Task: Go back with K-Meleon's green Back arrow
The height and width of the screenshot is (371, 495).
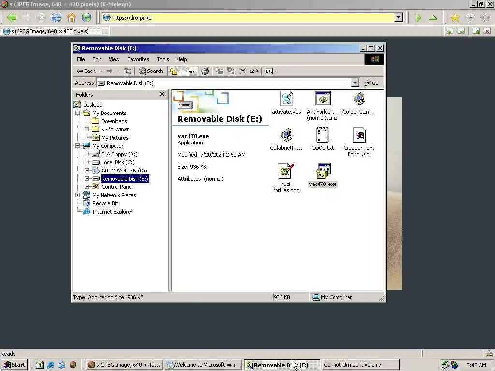Action: point(12,17)
